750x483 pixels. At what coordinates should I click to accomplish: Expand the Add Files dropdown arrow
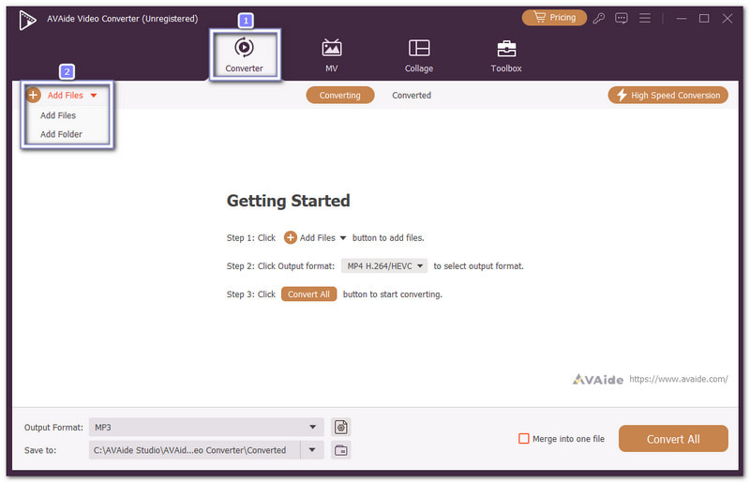click(94, 96)
